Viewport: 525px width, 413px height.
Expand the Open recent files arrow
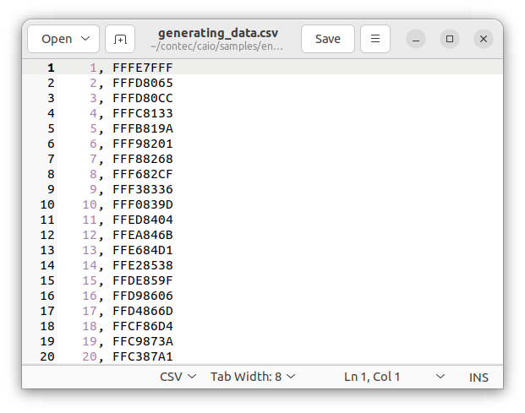click(86, 39)
